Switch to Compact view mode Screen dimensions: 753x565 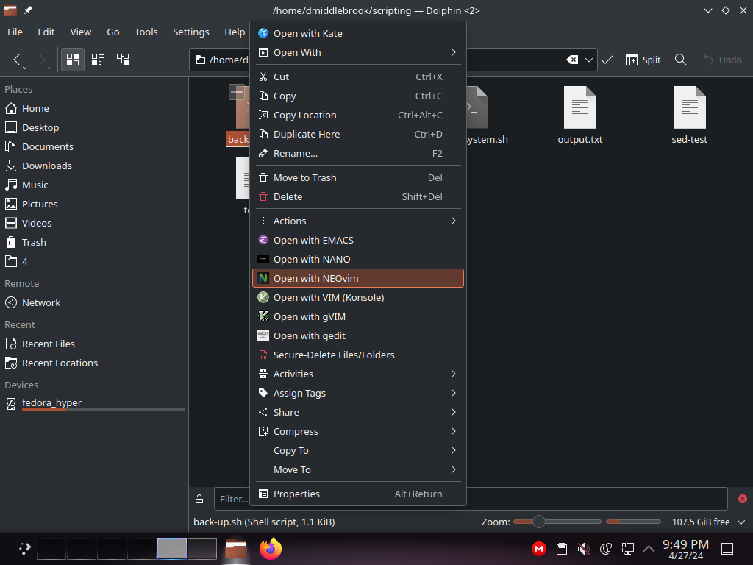tap(98, 60)
